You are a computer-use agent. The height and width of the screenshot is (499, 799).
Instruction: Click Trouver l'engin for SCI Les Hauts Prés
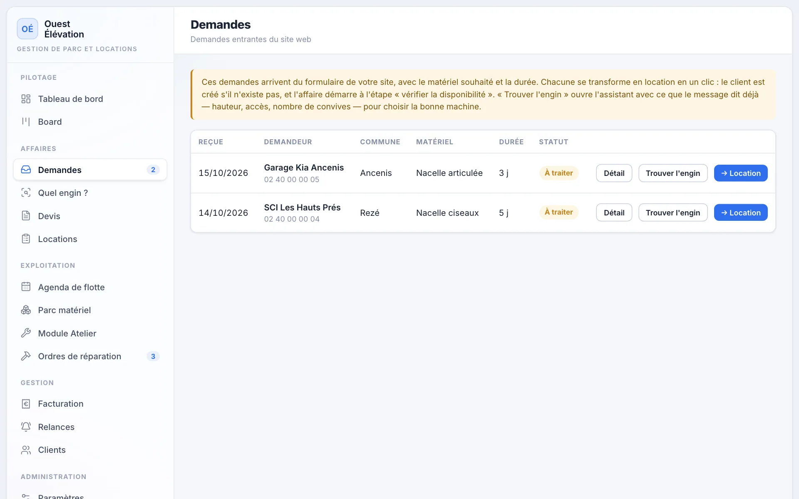(x=673, y=212)
